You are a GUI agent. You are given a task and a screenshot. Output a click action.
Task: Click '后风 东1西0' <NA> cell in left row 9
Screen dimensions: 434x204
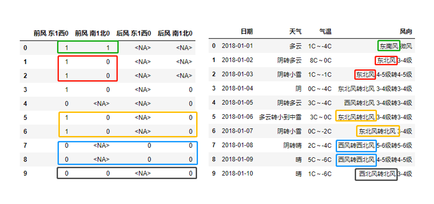pyautogui.click(x=143, y=174)
